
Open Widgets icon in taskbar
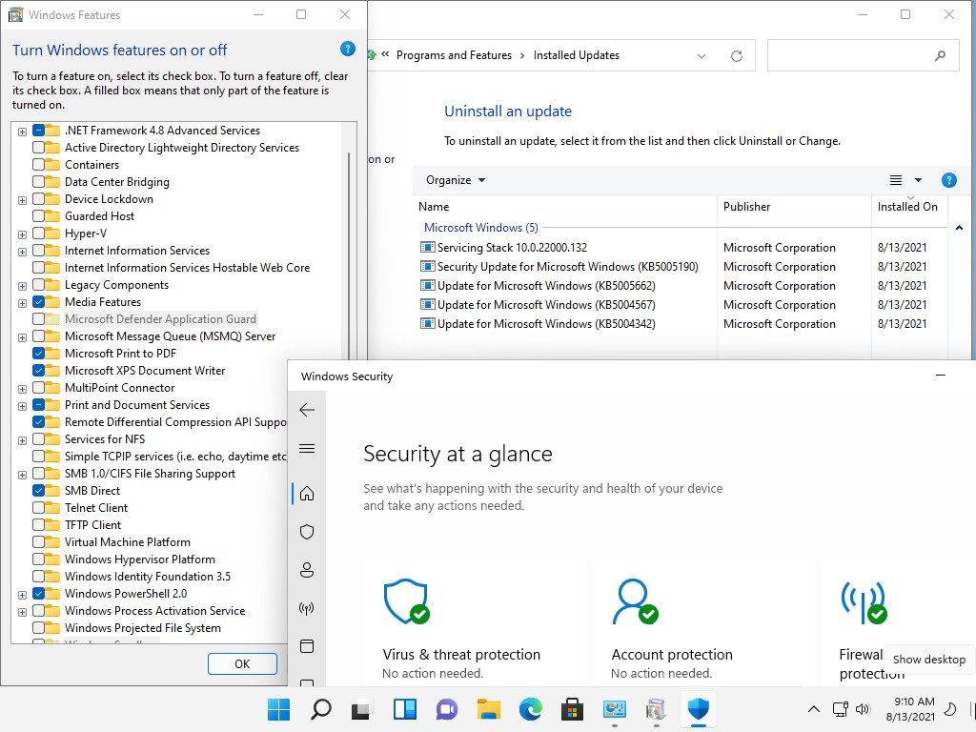[x=404, y=709]
